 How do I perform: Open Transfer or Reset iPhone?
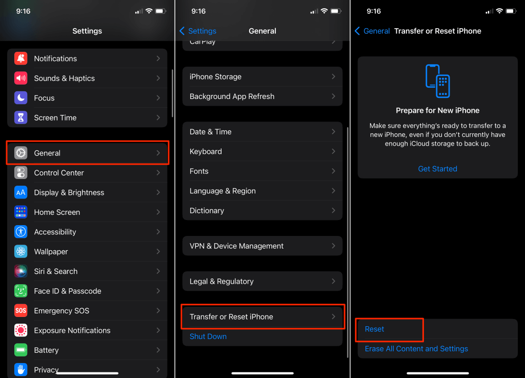262,317
